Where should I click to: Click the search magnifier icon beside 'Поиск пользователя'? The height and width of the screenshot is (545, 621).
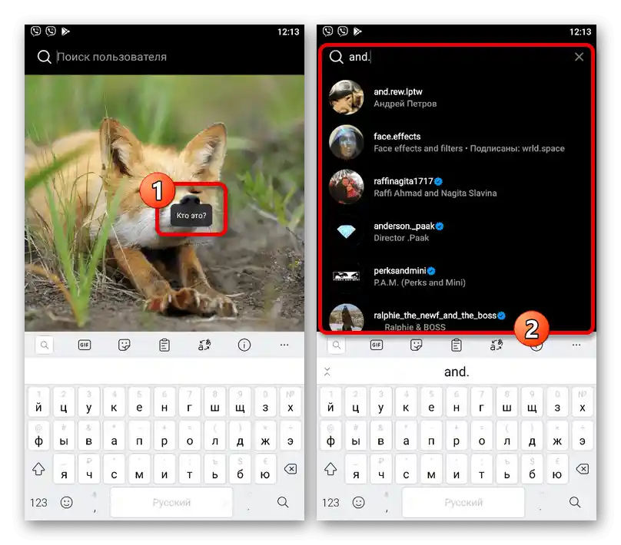click(x=44, y=57)
